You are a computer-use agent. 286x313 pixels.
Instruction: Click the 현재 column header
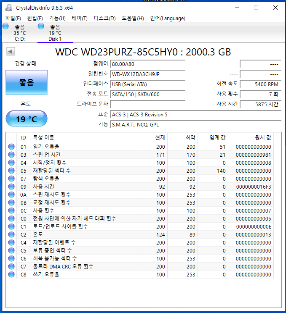(x=152, y=137)
